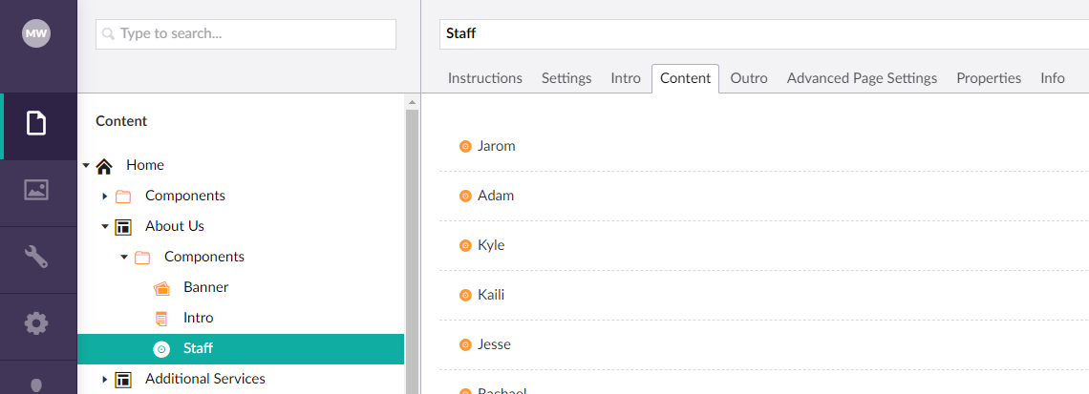Click the search magnifier icon

point(108,33)
